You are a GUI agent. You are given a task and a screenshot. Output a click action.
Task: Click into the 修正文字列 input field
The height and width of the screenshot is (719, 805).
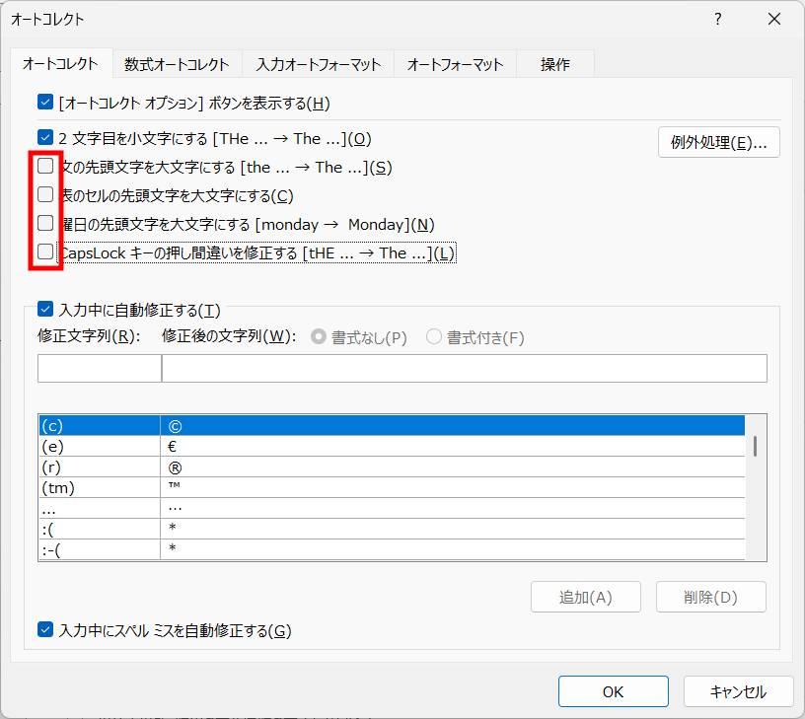[x=99, y=368]
